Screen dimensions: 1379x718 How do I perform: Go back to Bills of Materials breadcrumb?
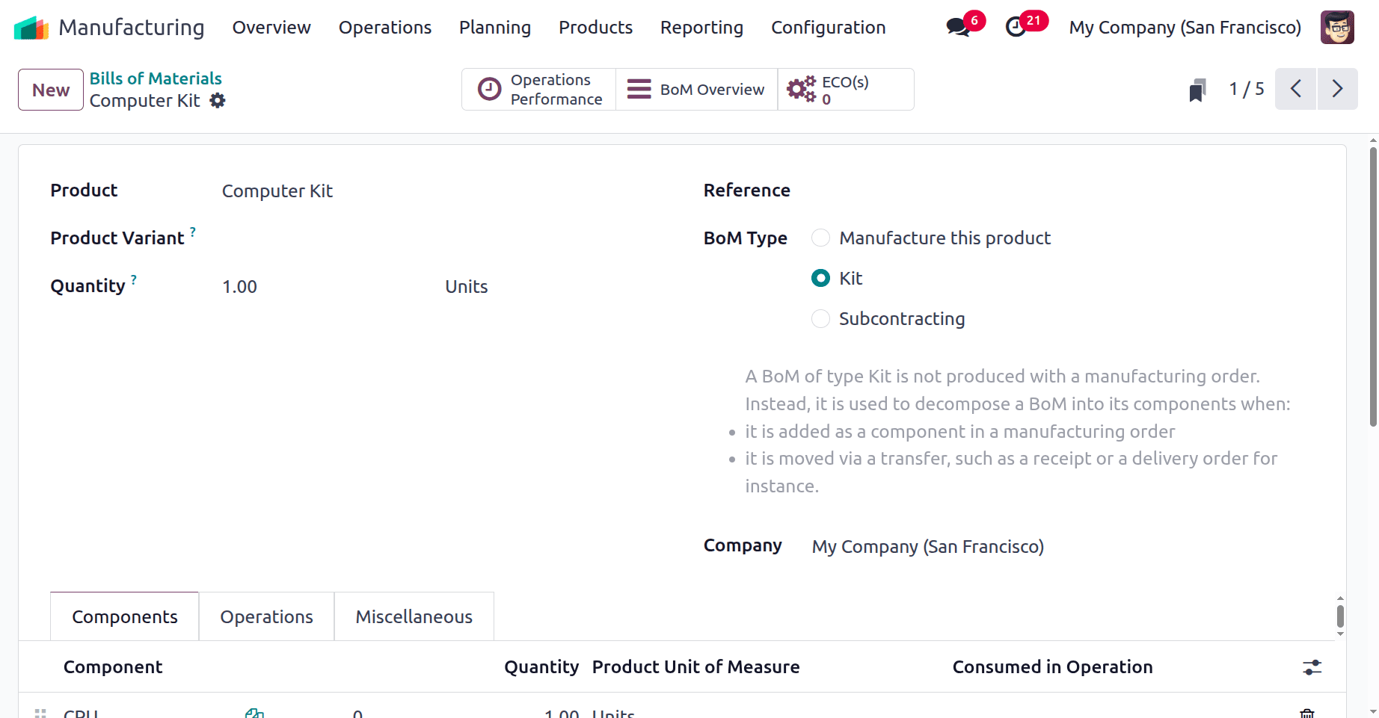pyautogui.click(x=156, y=78)
